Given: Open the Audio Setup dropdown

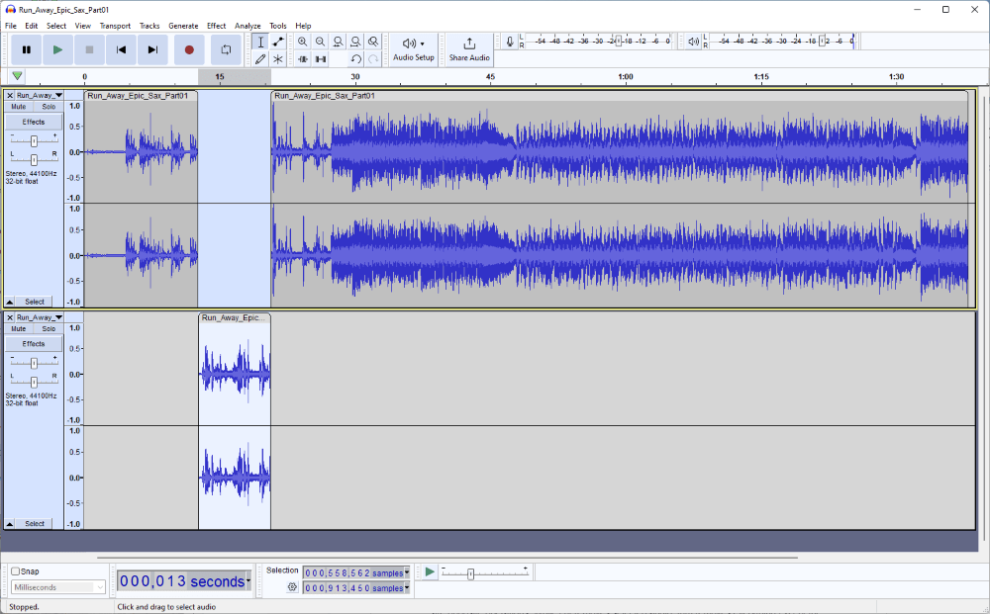Looking at the screenshot, I should pos(414,49).
